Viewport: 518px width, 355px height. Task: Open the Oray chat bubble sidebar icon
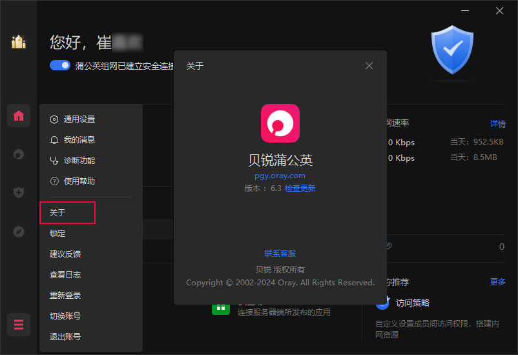tap(19, 154)
